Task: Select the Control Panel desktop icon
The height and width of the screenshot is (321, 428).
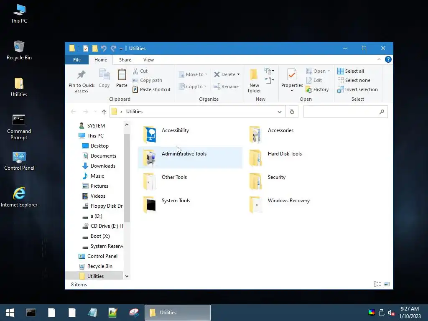Action: click(x=19, y=161)
